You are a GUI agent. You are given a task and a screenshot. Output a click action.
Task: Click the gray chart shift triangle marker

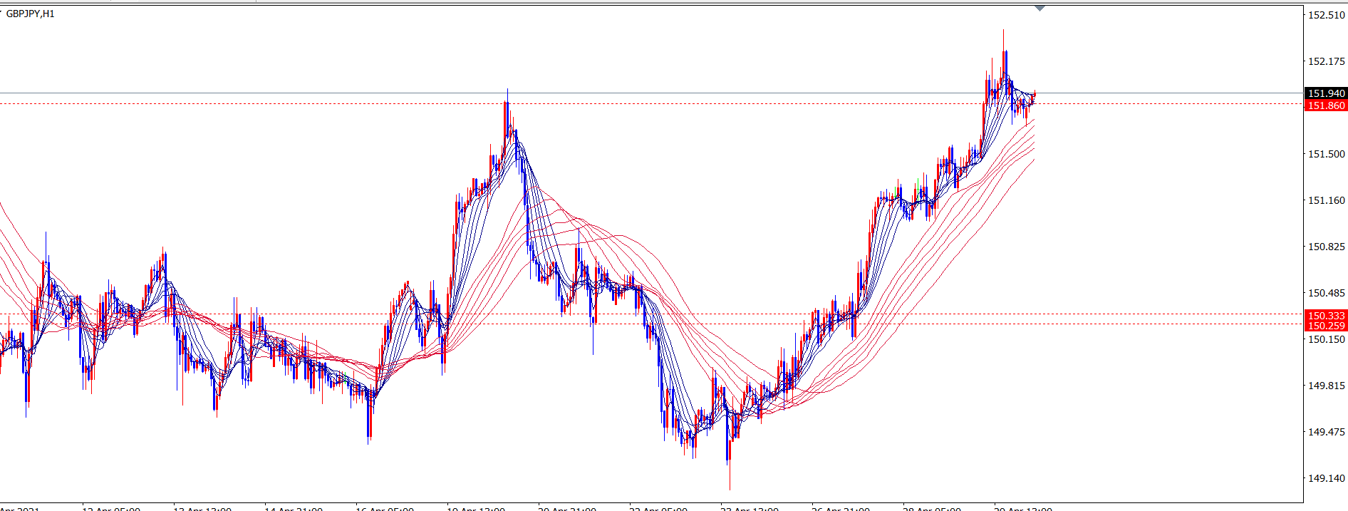coord(1040,9)
